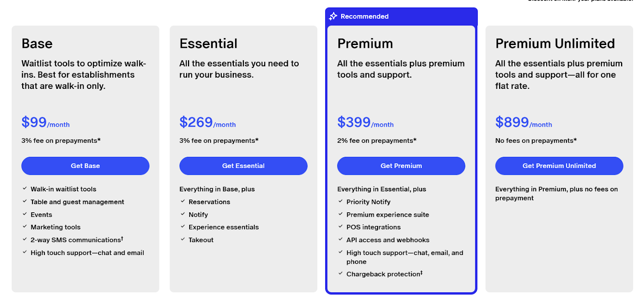Click the $99/month Base price
Screen dimensions: 644x302
(45, 122)
